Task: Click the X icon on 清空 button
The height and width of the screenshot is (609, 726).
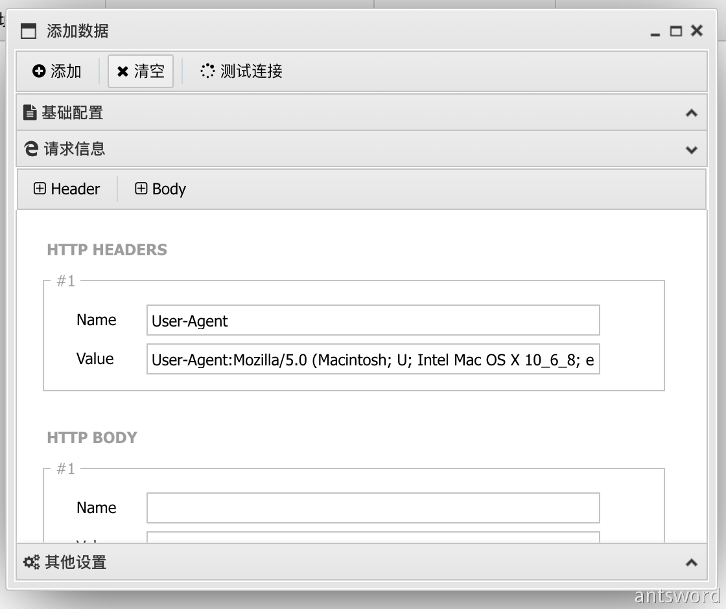Action: coord(123,71)
